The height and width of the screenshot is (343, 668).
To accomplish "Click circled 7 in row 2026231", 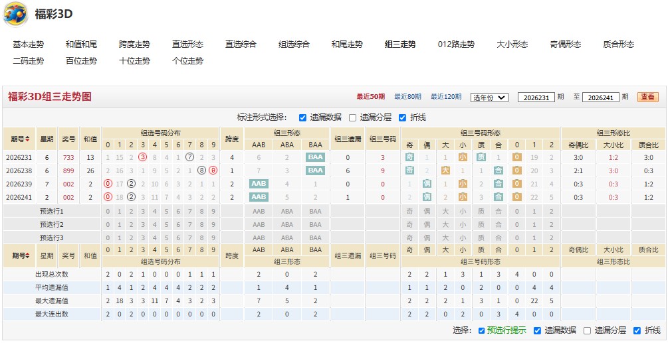I will [x=190, y=158].
